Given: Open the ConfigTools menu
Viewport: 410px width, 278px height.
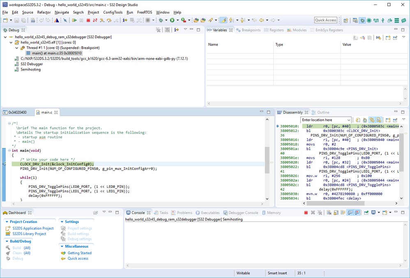Looking at the screenshot, I should tap(113, 12).
